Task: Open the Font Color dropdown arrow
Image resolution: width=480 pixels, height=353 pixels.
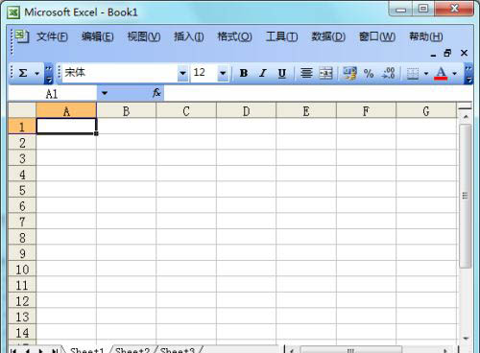Action: 454,74
